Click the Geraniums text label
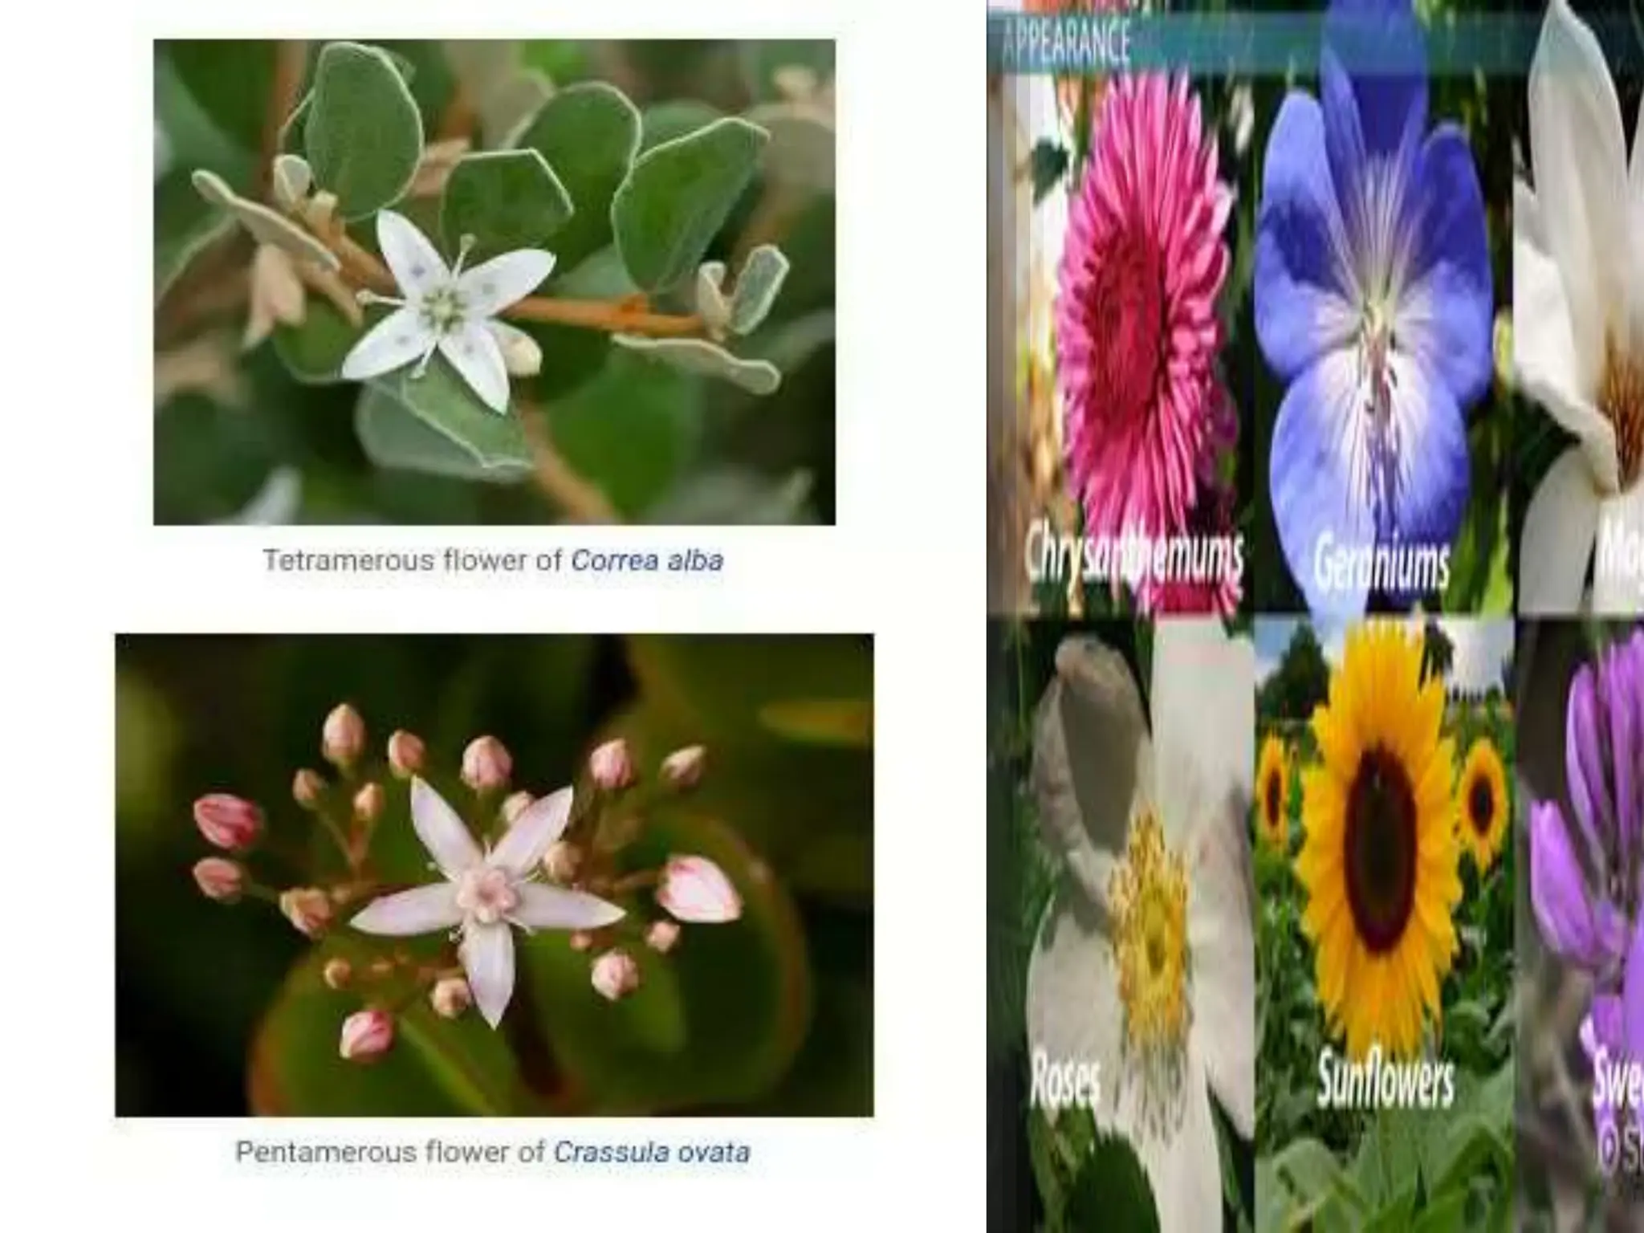 coord(1382,564)
